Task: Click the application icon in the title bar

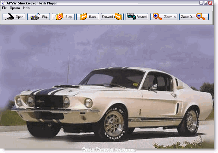Action: click(3, 3)
